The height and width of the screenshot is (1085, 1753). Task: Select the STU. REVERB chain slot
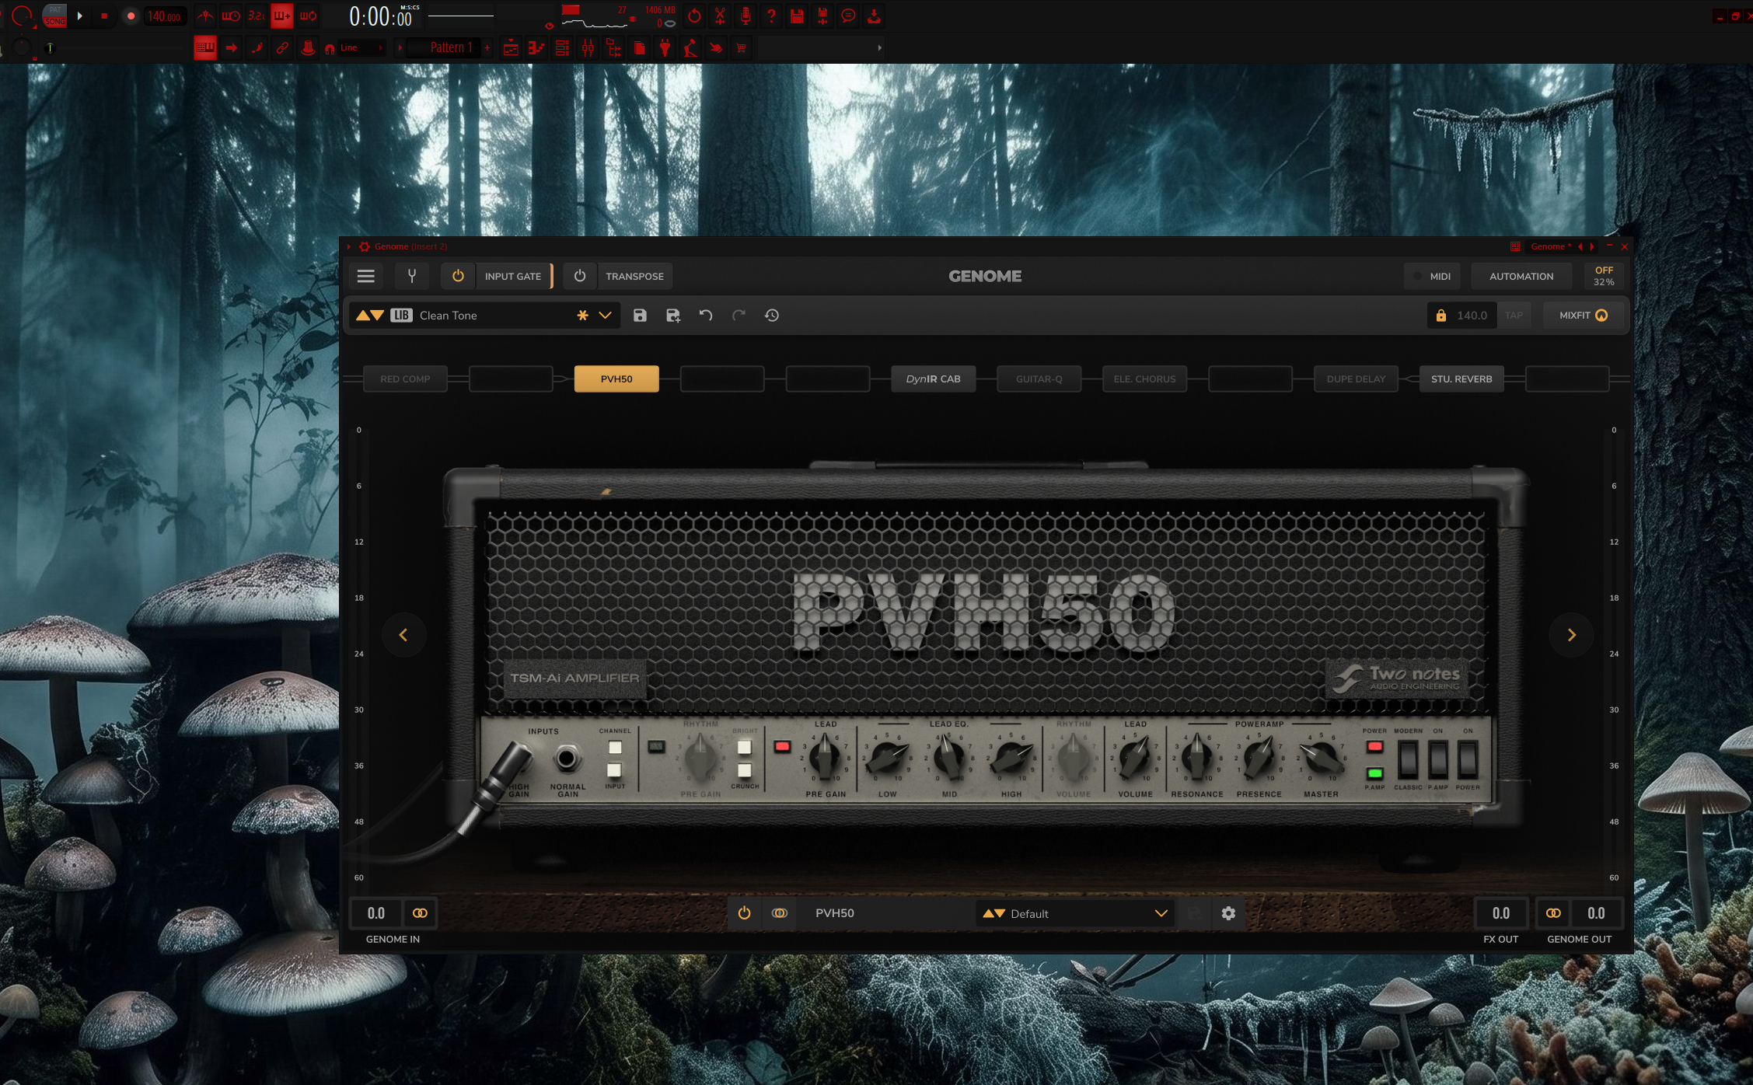pos(1461,379)
